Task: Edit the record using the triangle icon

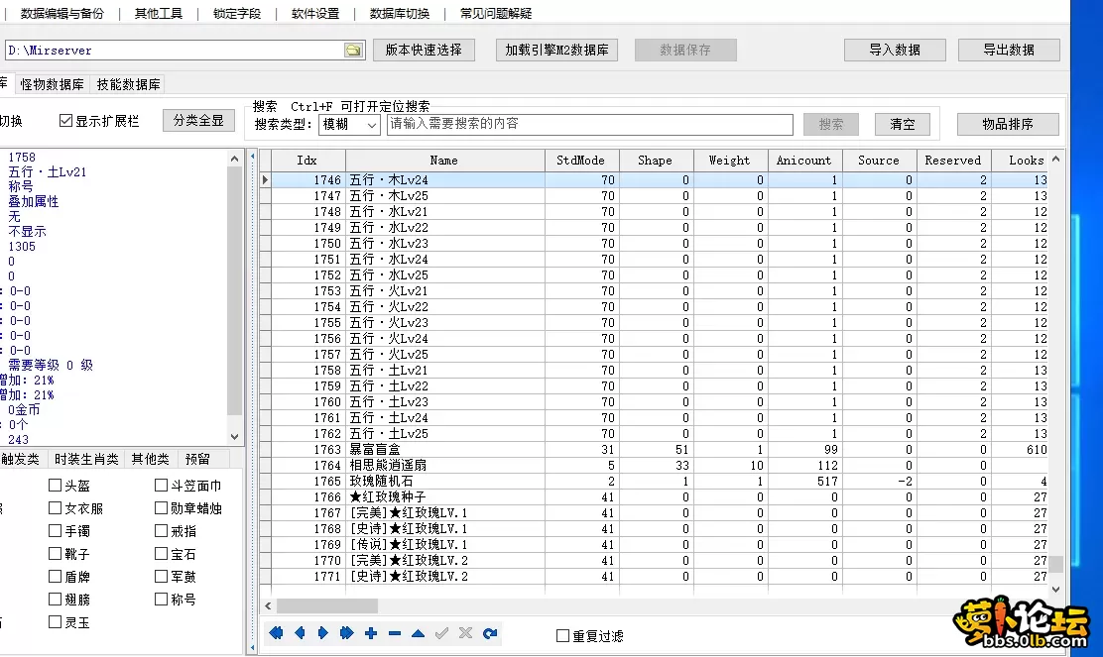Action: [418, 632]
